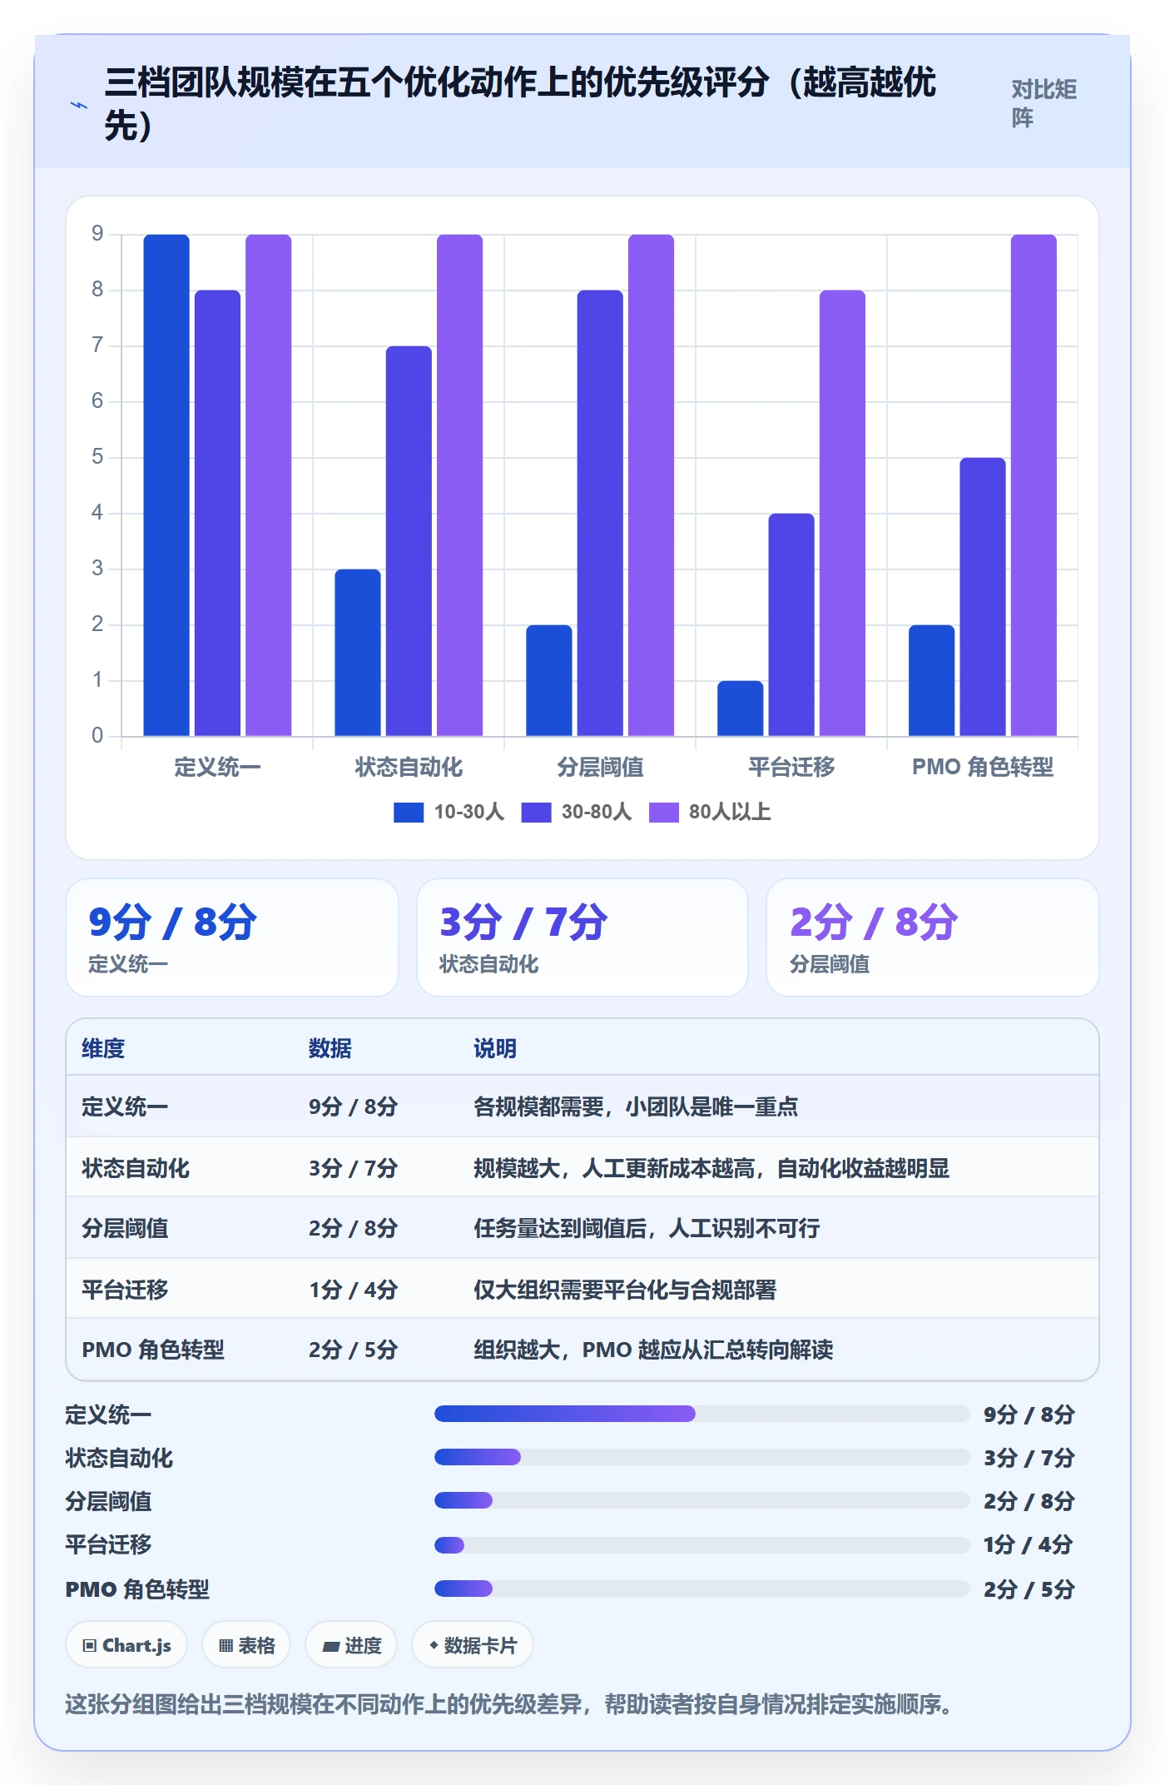The width and height of the screenshot is (1165, 1785).
Task: Click the 任务量达到阈值后，人工识别不可行 description
Action: [647, 1228]
